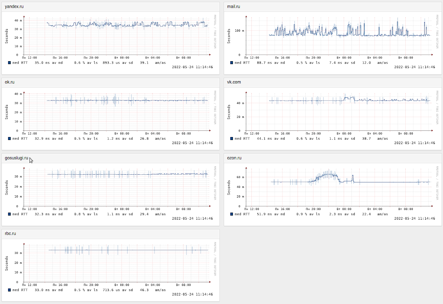This screenshot has height=304, width=443.
Task: Click the 46.3 am/as ratio value
Action: click(144, 290)
